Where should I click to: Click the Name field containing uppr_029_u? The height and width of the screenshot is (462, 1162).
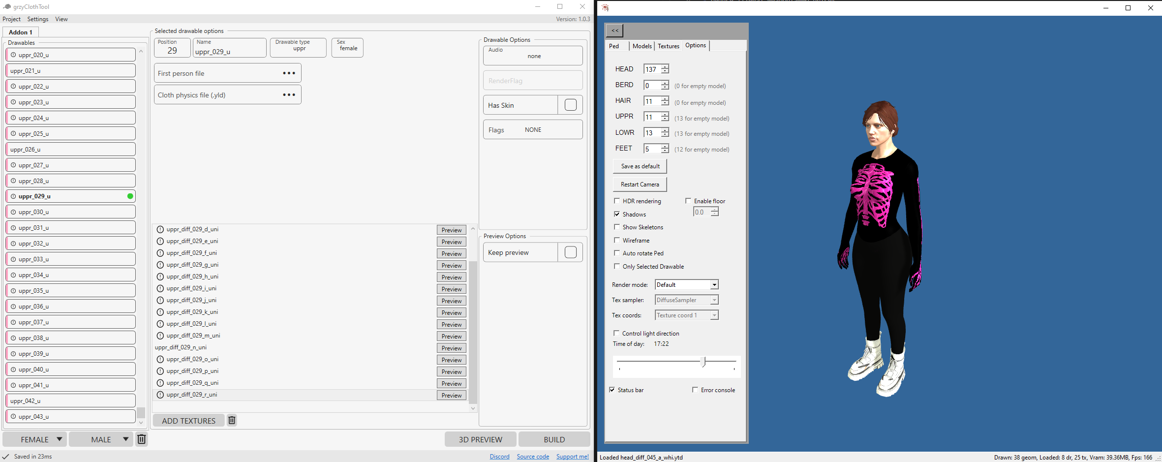coord(230,48)
